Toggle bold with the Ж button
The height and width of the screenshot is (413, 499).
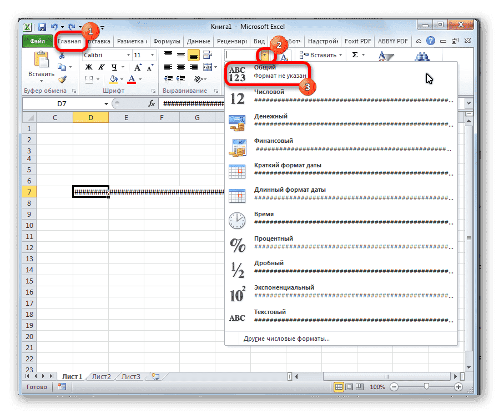[x=88, y=67]
